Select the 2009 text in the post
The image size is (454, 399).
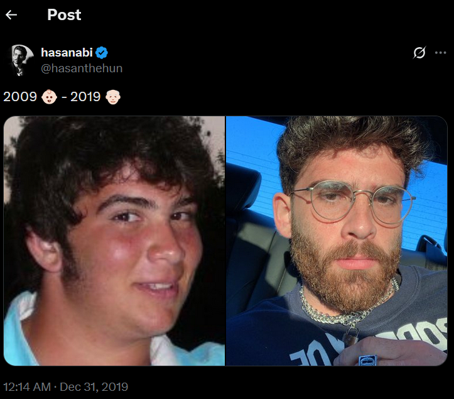[x=20, y=97]
